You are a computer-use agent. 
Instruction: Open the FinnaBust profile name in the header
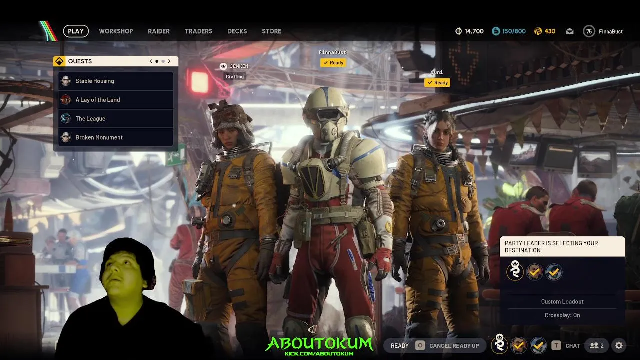(611, 31)
